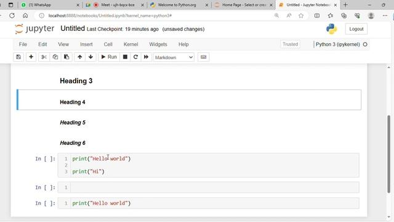Click the kernel idle indicator circle

coord(365,44)
